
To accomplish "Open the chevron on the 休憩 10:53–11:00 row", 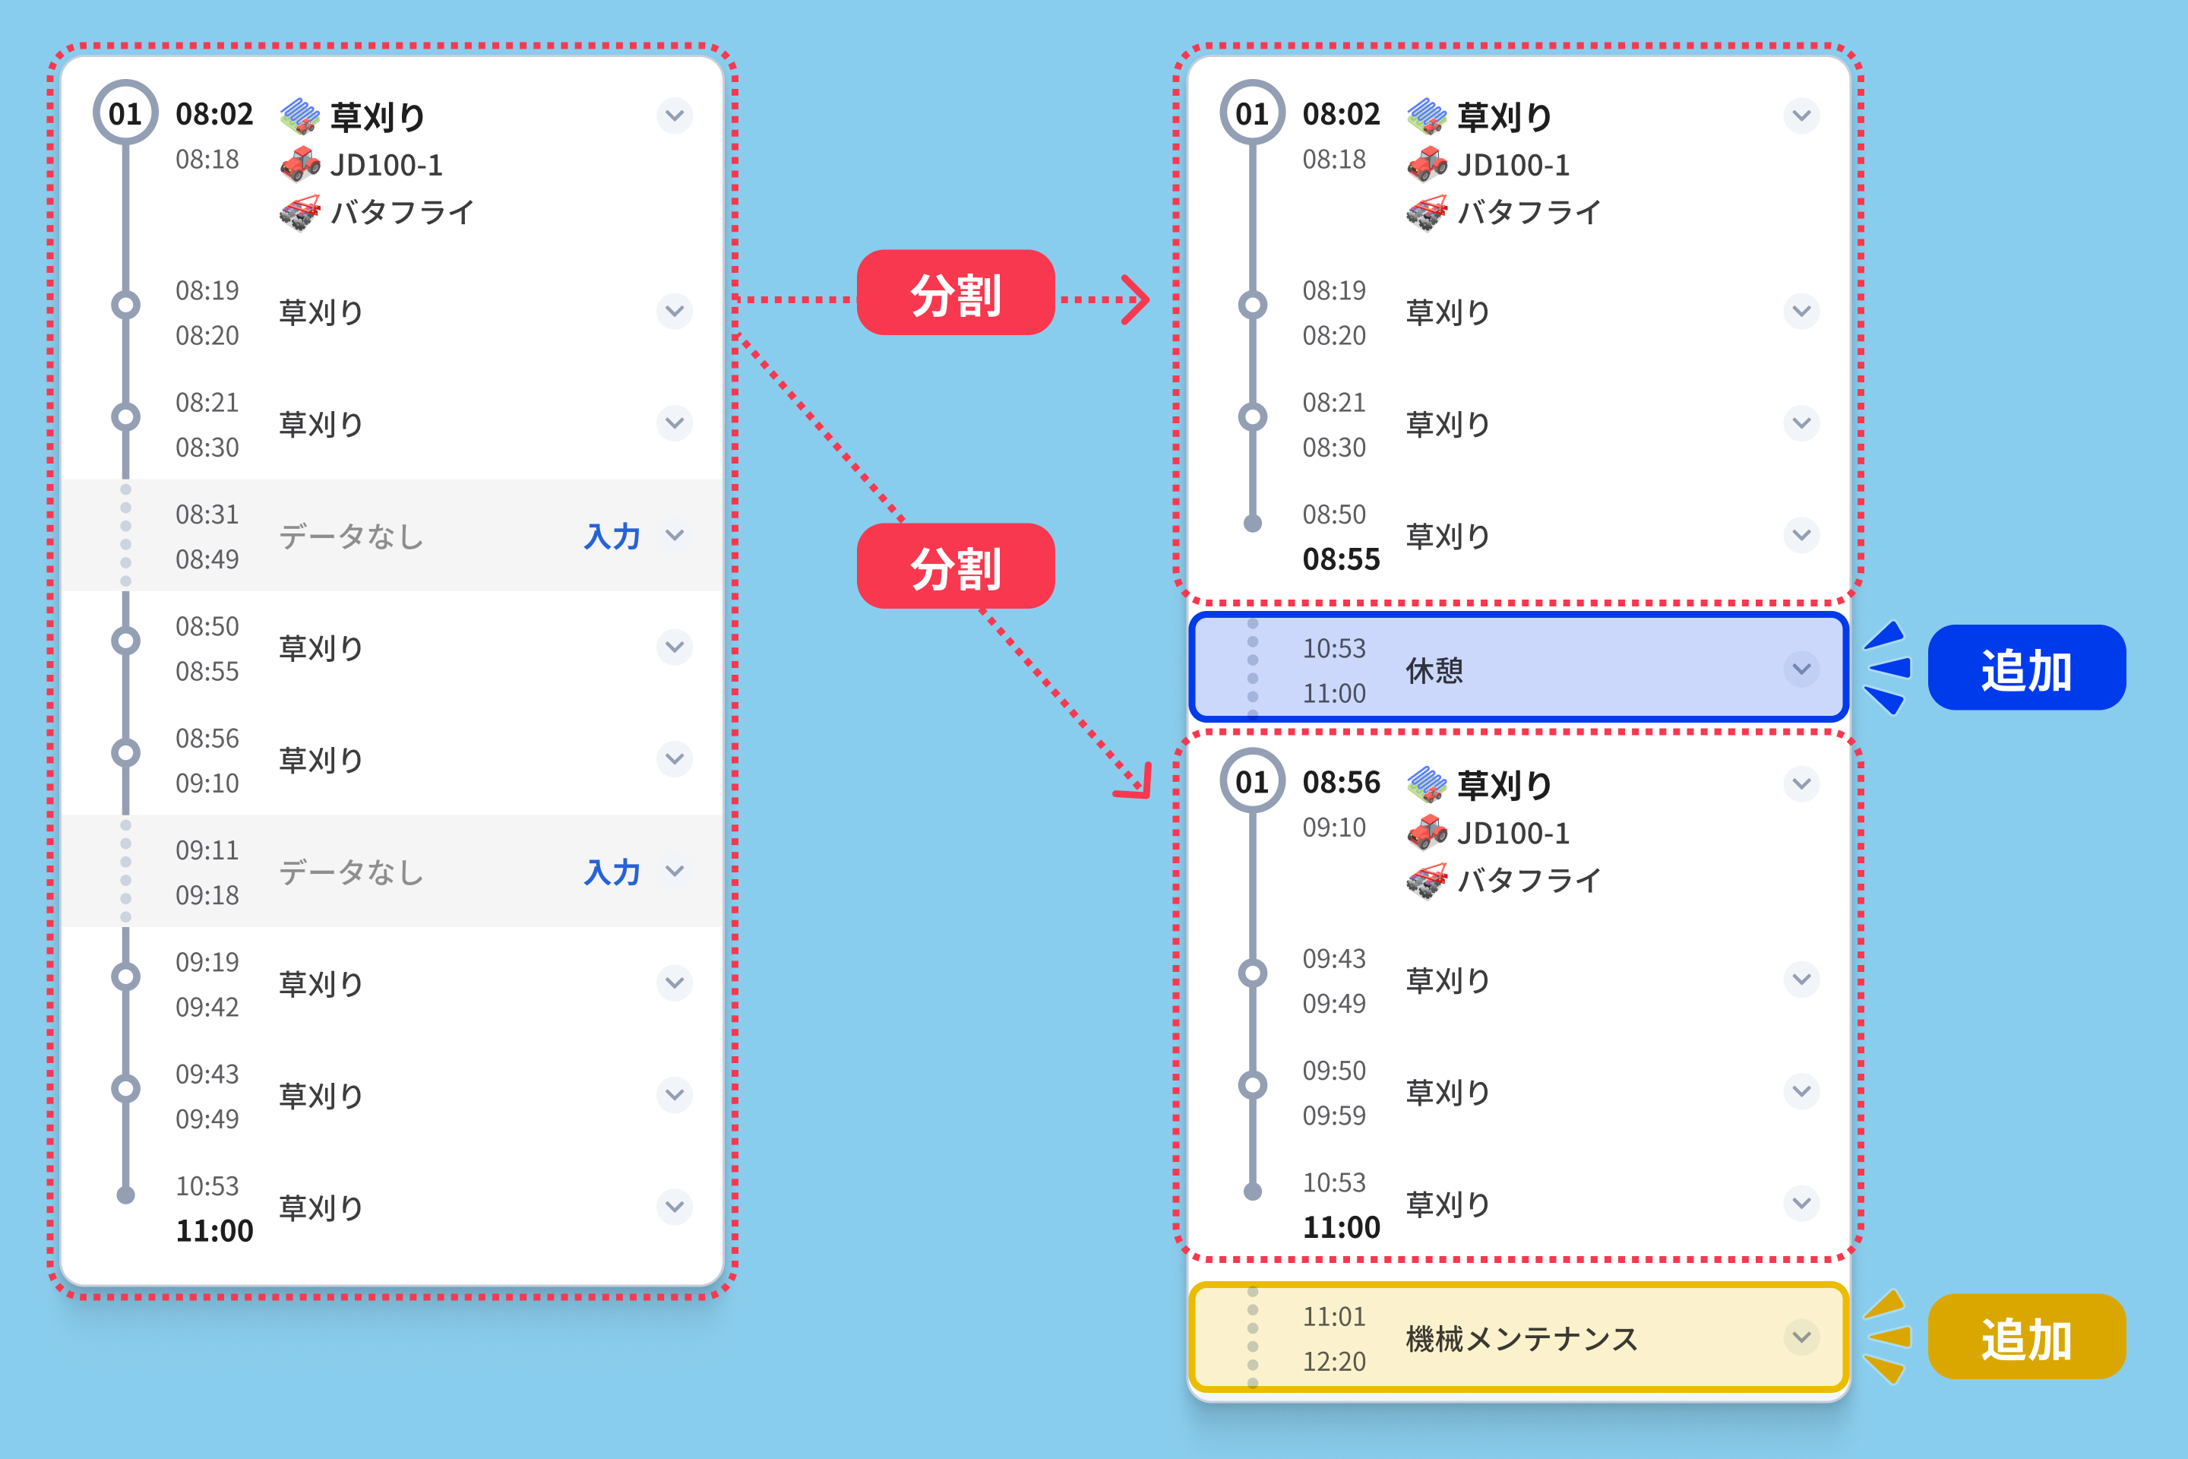I will pyautogui.click(x=1802, y=669).
